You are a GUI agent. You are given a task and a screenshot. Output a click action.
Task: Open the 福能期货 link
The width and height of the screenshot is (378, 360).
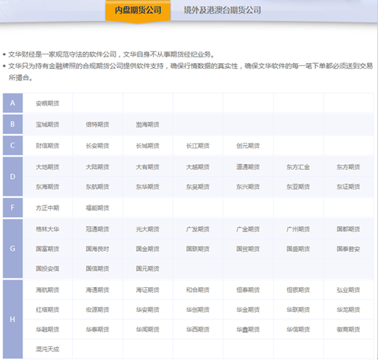coord(98,208)
